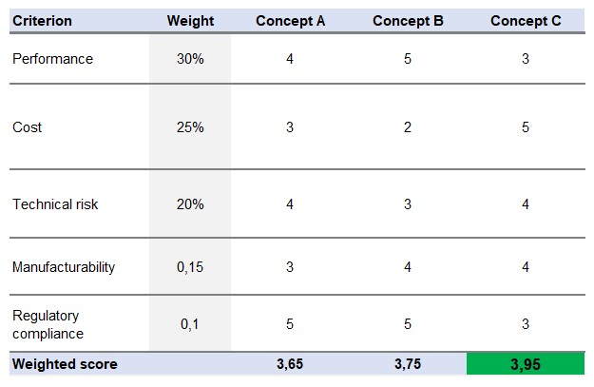Click the Weighted score label cell
Screen dimensions: 594x387
[x=79, y=364]
